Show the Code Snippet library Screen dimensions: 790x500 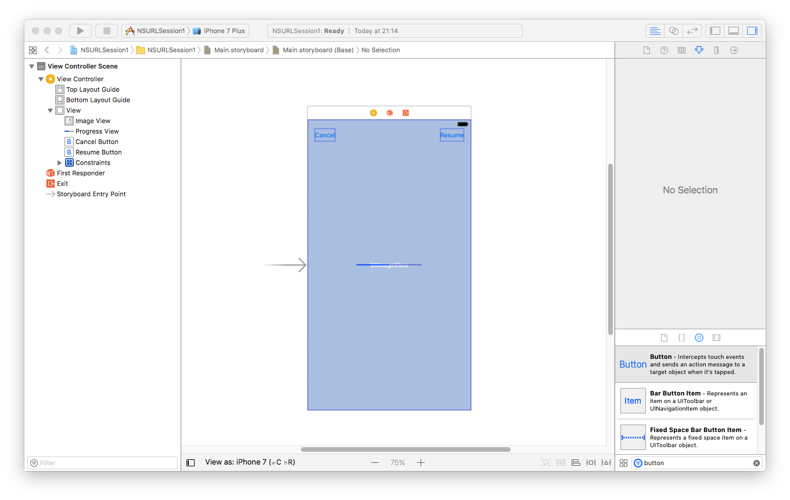[682, 337]
